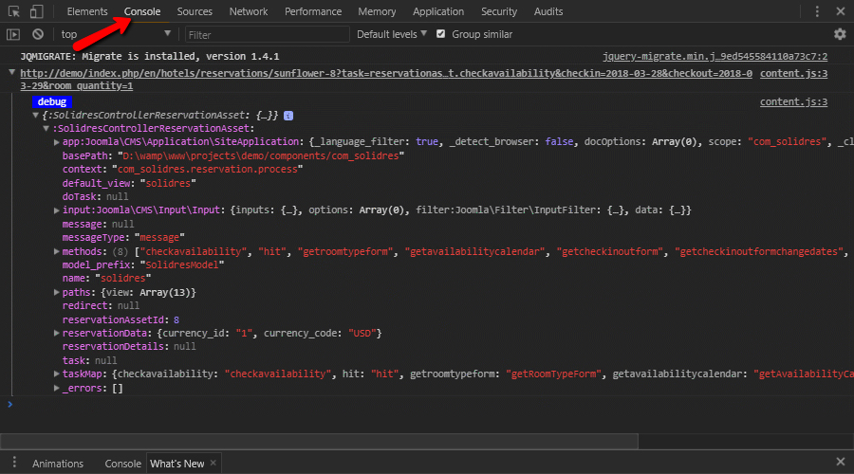Show the console sidebar icon

(13, 34)
